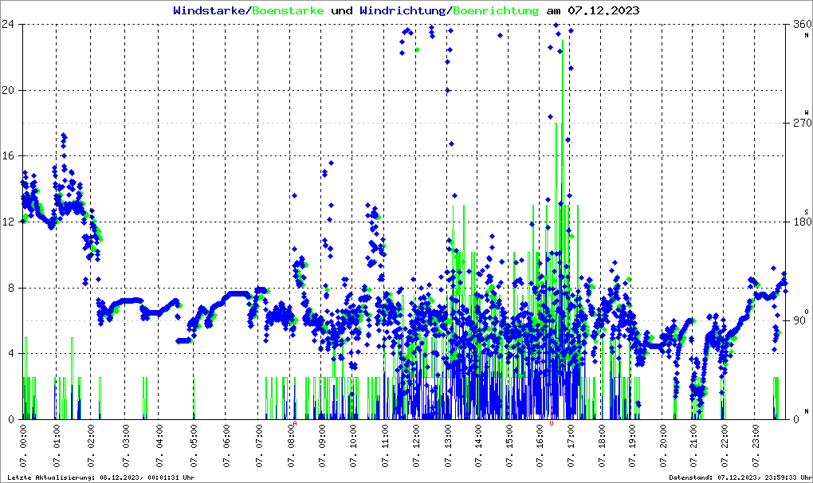Screen dimensions: 813x483
Task: Click the time label '07. 19:00'
Action: pyautogui.click(x=631, y=446)
